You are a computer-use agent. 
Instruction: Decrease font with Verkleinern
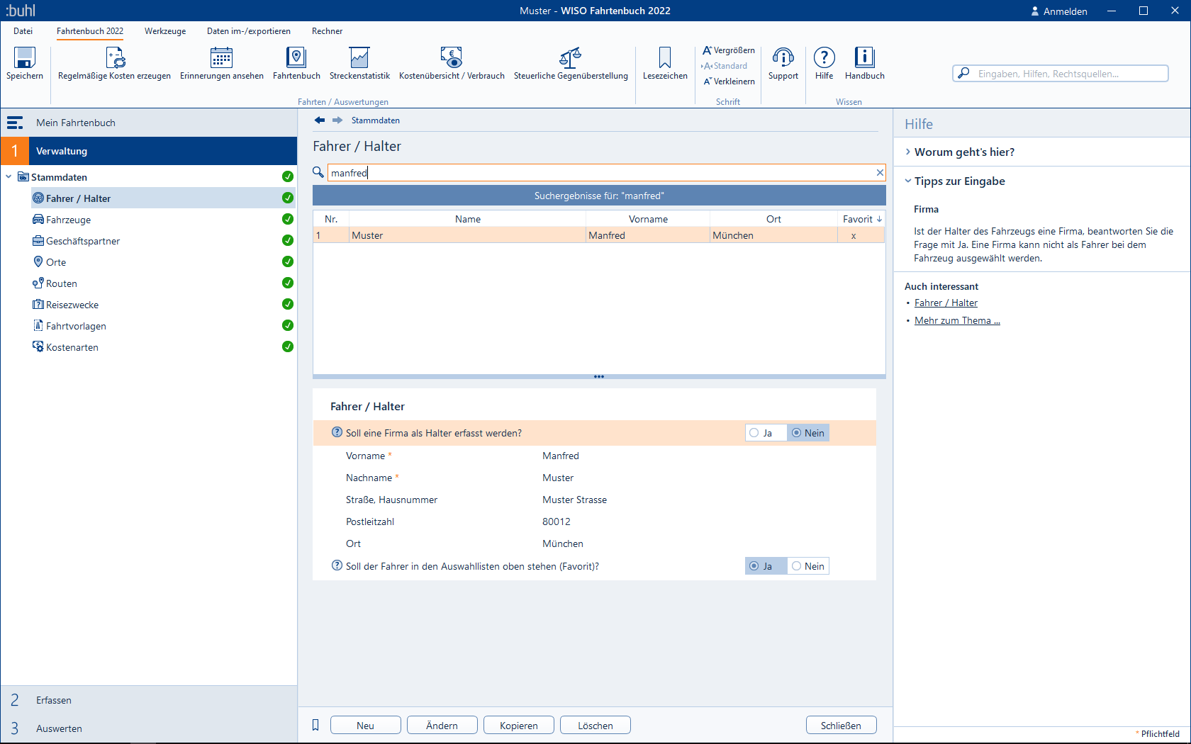click(728, 81)
